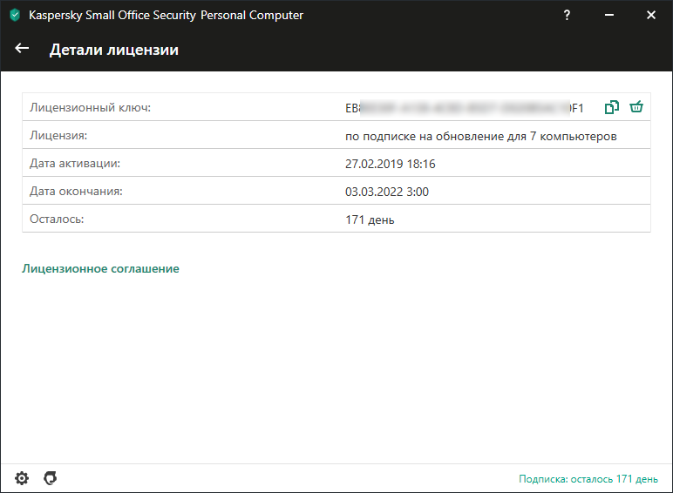Close the Kaspersky window
Image resolution: width=673 pixels, height=493 pixels.
tap(651, 15)
